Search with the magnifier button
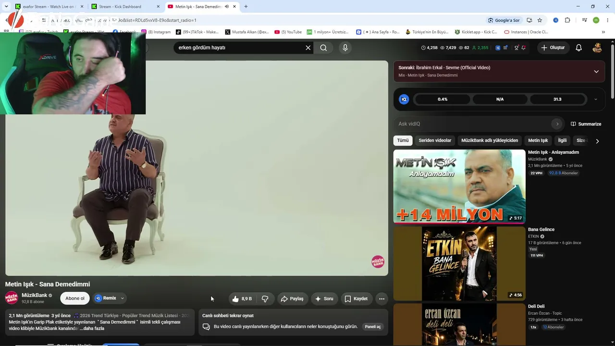Viewport: 615px width, 346px height. 323,48
